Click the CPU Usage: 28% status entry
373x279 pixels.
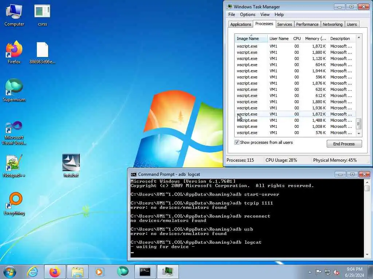(x=281, y=160)
